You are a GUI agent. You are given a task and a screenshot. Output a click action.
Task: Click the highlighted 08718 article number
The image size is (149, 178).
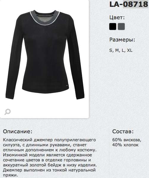click(x=136, y=4)
